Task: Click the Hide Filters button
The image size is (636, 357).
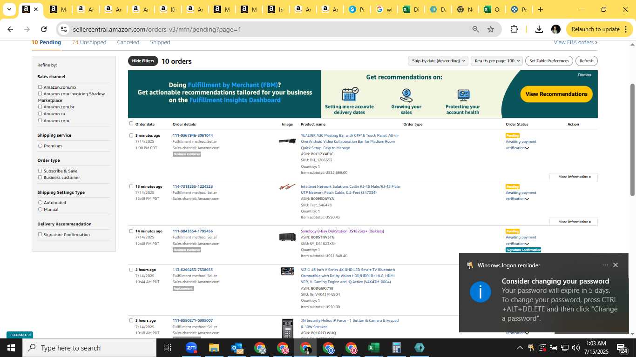Action: click(143, 61)
